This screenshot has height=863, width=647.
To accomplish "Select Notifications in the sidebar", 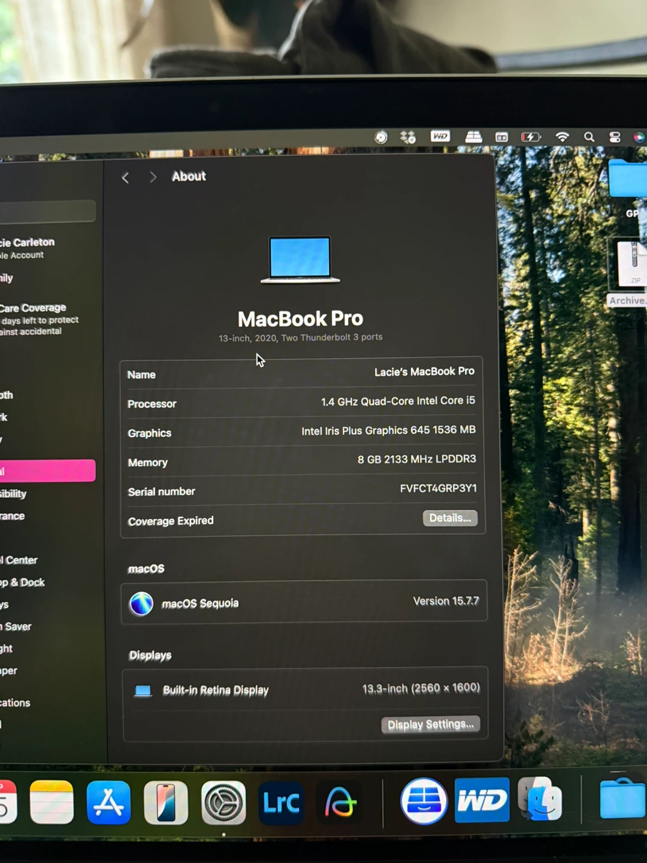I will (15, 702).
